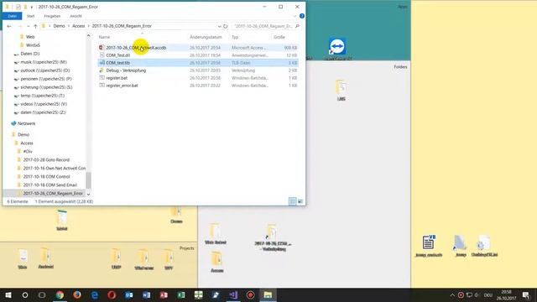Screen dimensions: 537x302
Task: Open Access from taskbar
Action: click(x=164, y=294)
